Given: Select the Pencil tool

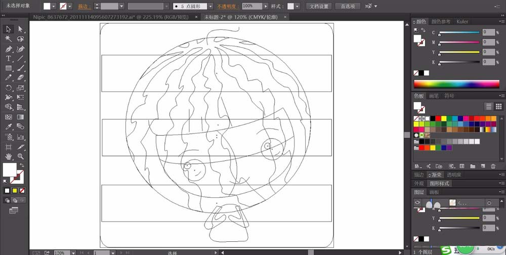Looking at the screenshot, I should 9,78.
